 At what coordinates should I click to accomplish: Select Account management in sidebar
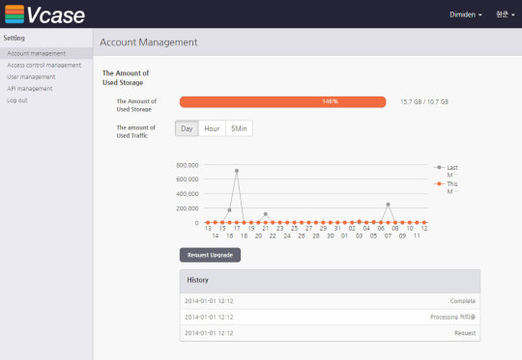tap(46, 53)
